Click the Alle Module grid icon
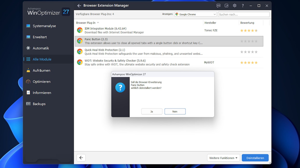 (28, 59)
